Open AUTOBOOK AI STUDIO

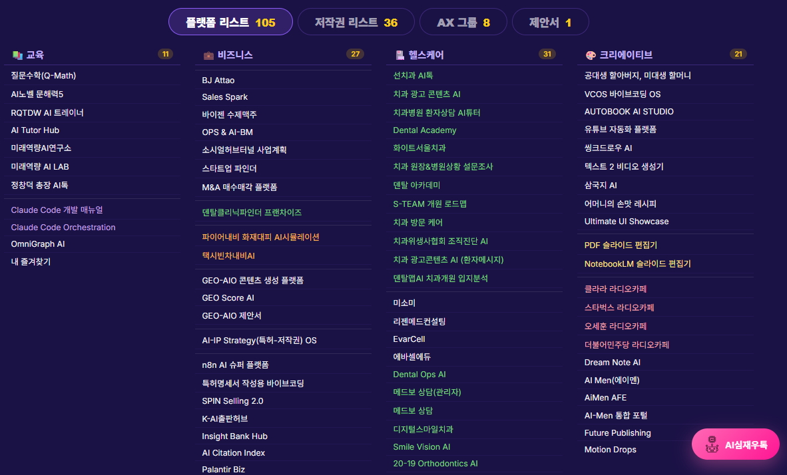pos(629,112)
